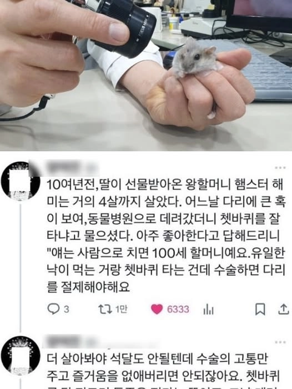Screen dimensions: 292x389
Task: Click the retweet icon on first post
Action: 105,309
